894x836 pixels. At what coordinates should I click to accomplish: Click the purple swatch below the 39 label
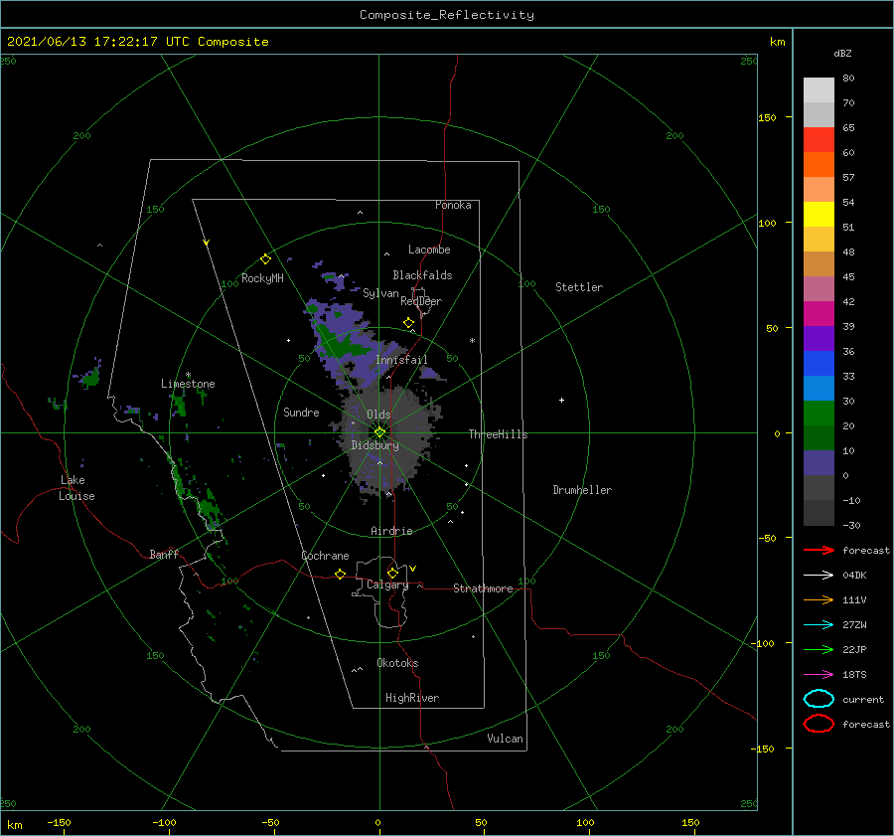coord(819,338)
